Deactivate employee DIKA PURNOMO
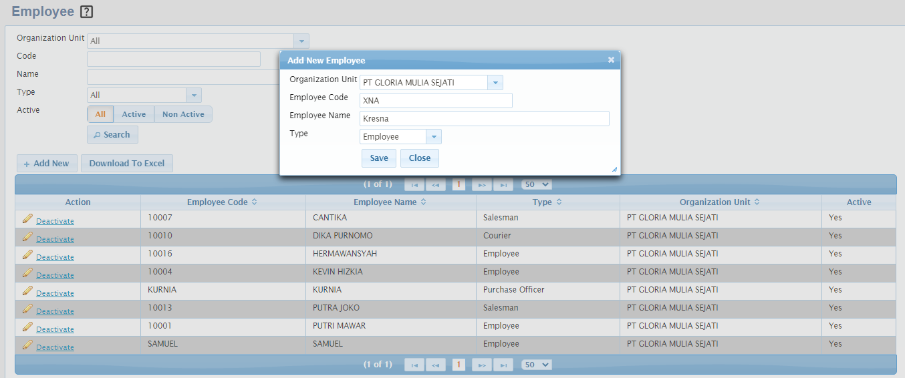Viewport: 905px width, 378px height. [x=55, y=239]
